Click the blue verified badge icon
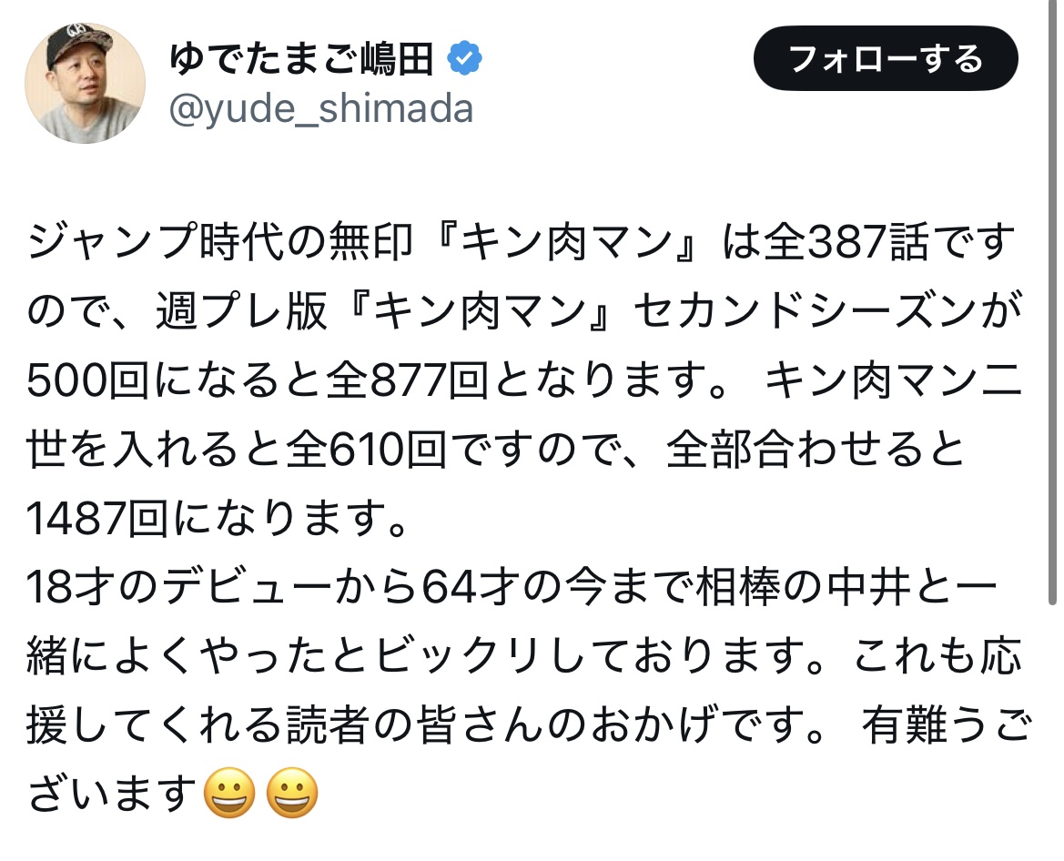The width and height of the screenshot is (1064, 861). click(x=465, y=58)
